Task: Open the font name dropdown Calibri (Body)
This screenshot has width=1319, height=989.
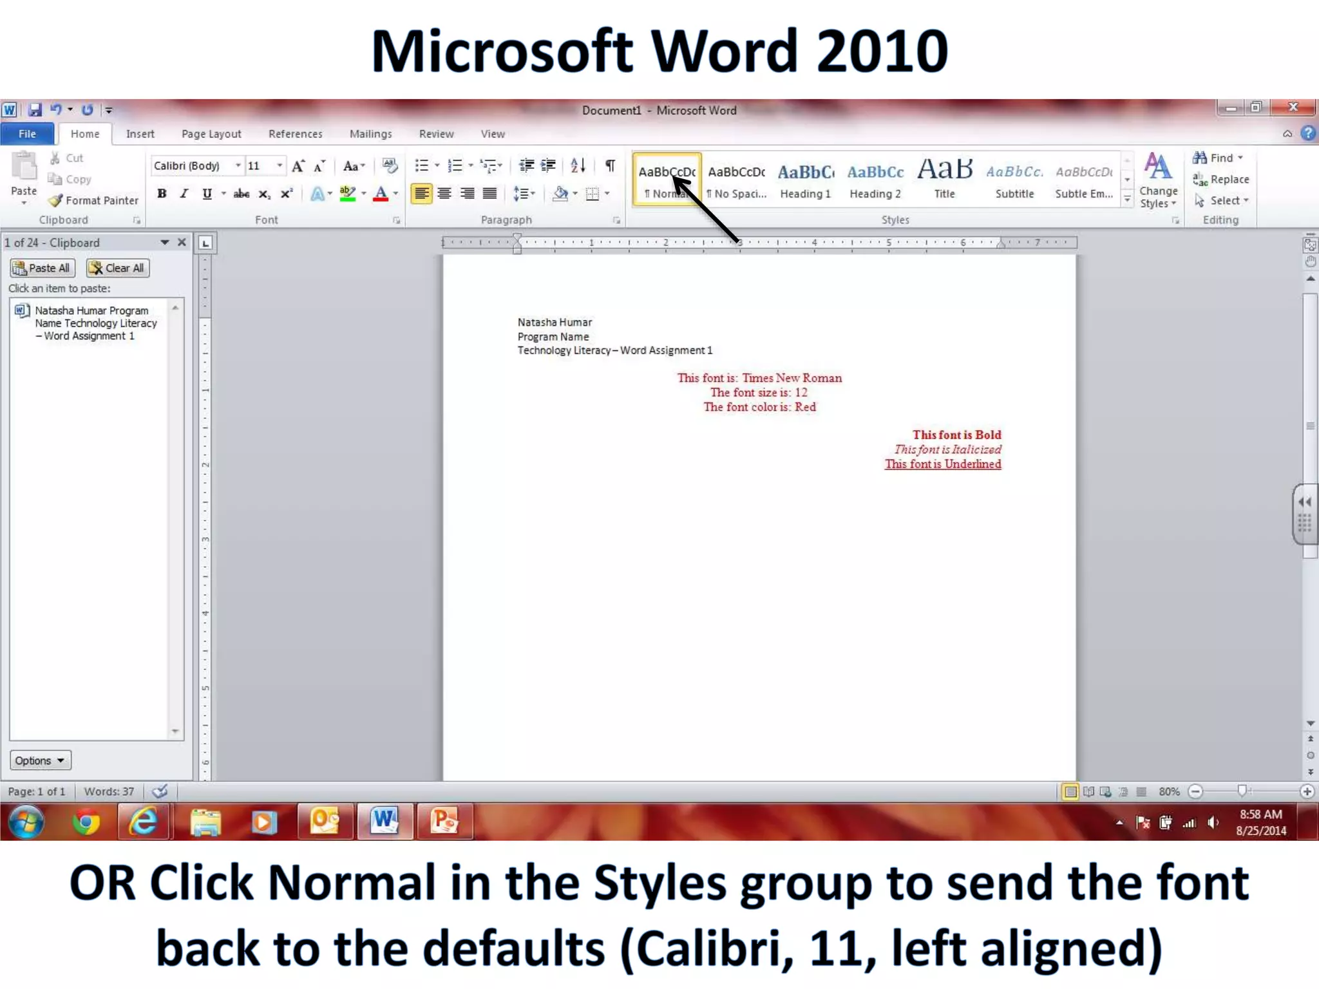Action: [238, 165]
